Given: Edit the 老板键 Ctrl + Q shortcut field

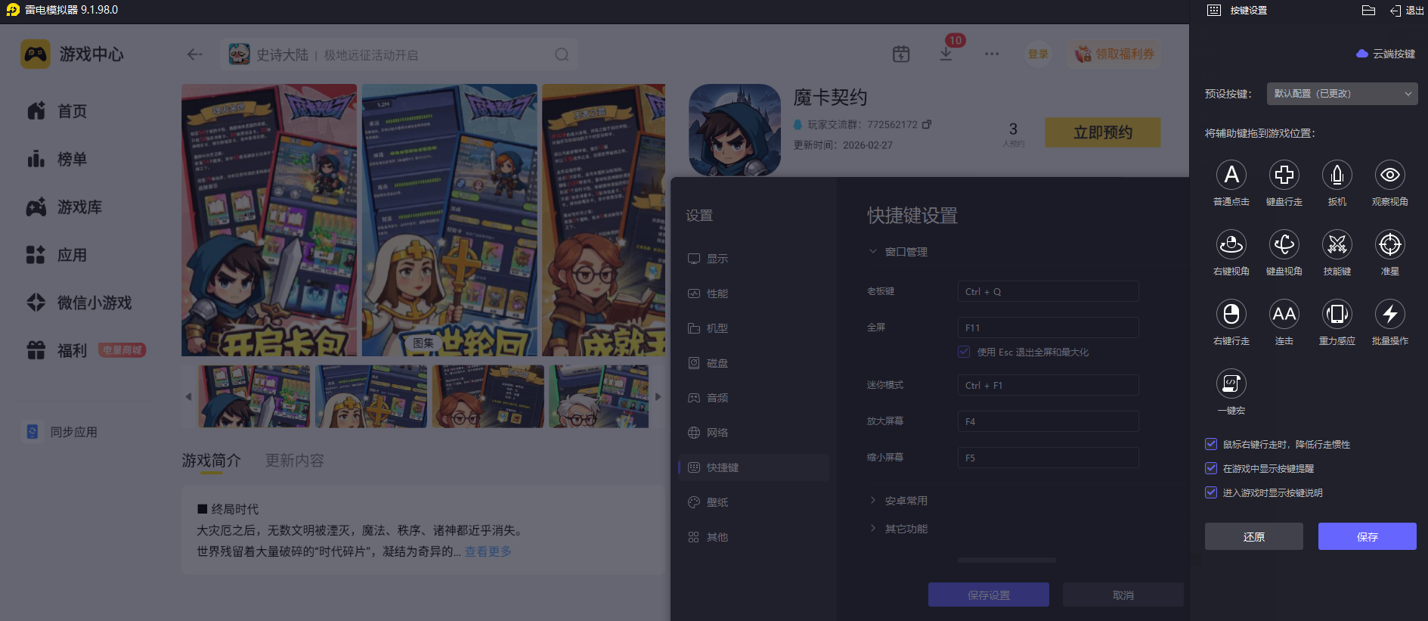Looking at the screenshot, I should pos(1048,291).
